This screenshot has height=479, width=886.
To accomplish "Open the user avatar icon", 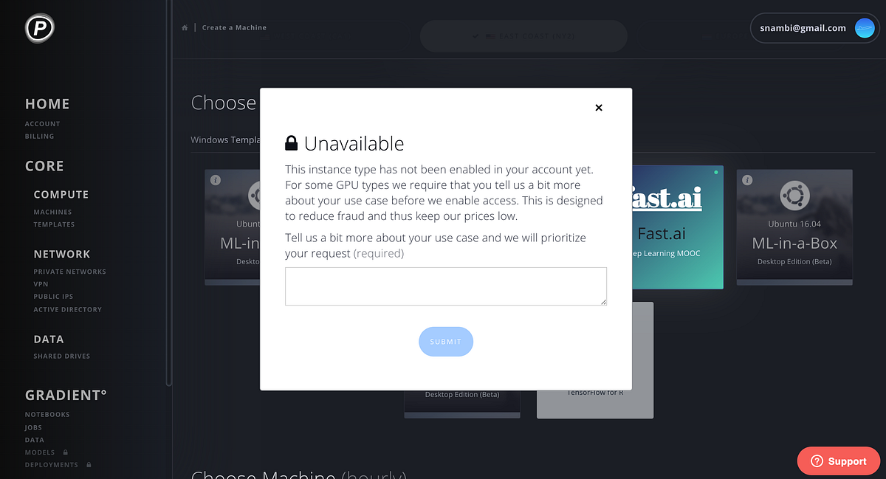I will coord(865,28).
